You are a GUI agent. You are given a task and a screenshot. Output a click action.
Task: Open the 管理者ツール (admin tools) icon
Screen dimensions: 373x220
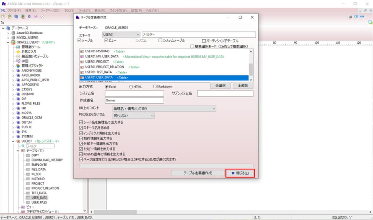click(18, 46)
